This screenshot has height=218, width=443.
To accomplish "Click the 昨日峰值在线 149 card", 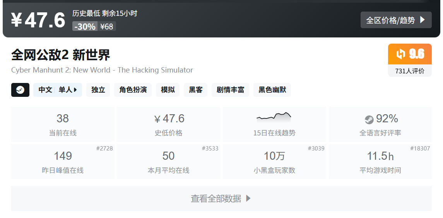I will (x=63, y=162).
